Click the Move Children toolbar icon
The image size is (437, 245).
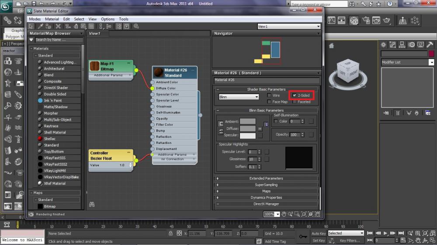tap(68, 27)
